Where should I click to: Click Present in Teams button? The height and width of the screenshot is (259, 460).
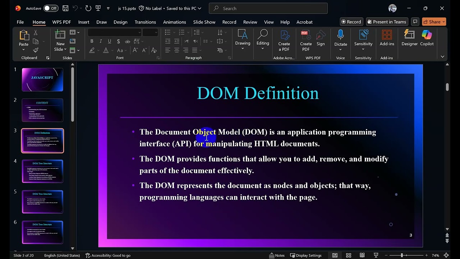click(387, 22)
